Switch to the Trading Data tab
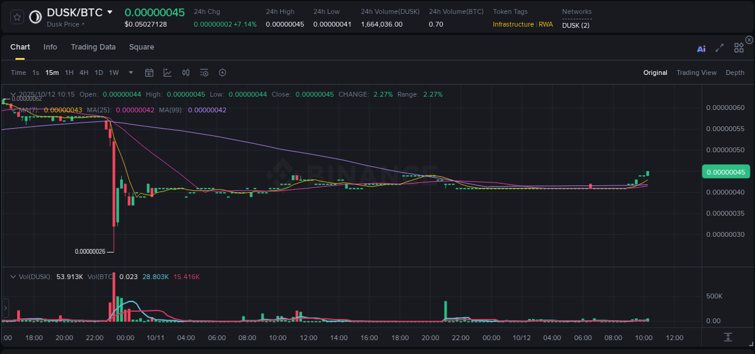The width and height of the screenshot is (755, 354). (93, 47)
